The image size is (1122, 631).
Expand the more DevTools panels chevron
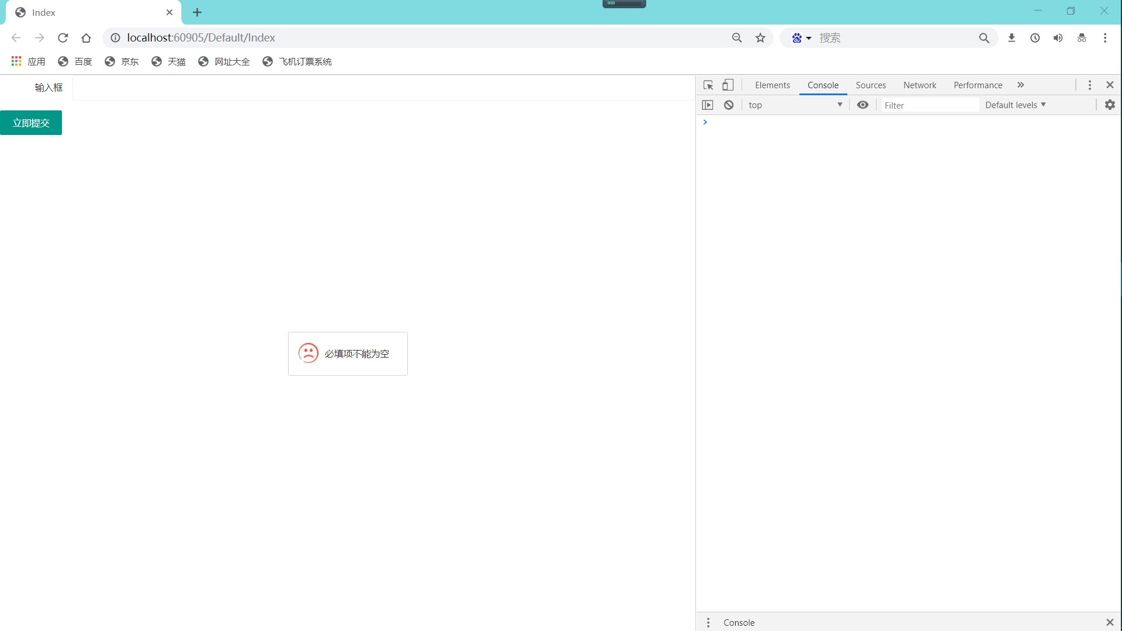[1020, 85]
